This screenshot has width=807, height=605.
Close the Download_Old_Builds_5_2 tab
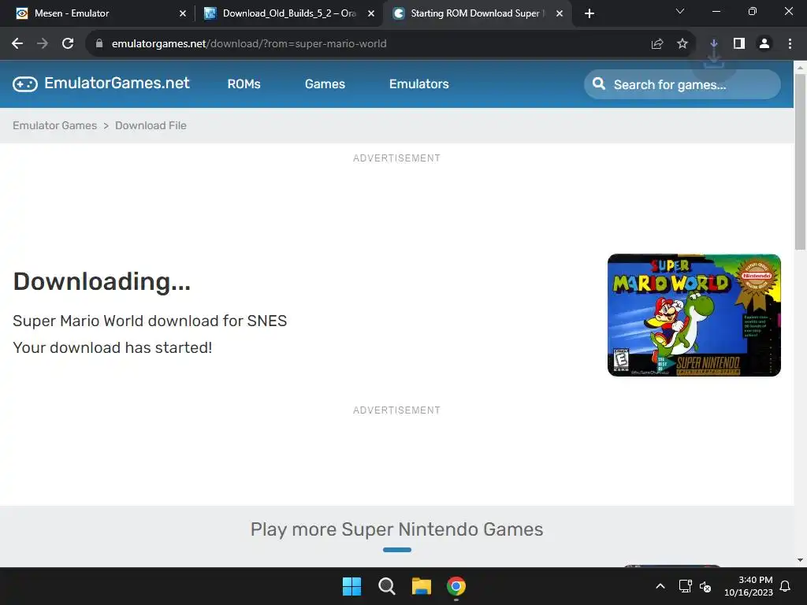tap(371, 13)
